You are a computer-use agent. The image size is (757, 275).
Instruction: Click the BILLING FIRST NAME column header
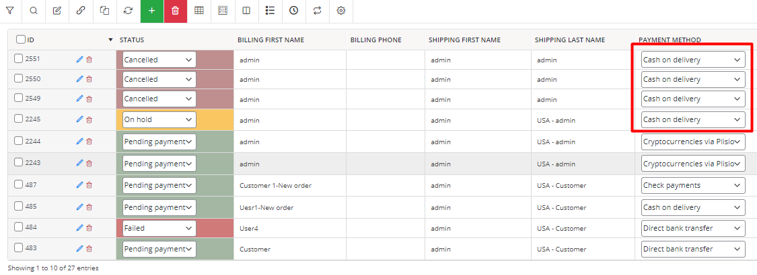point(271,40)
